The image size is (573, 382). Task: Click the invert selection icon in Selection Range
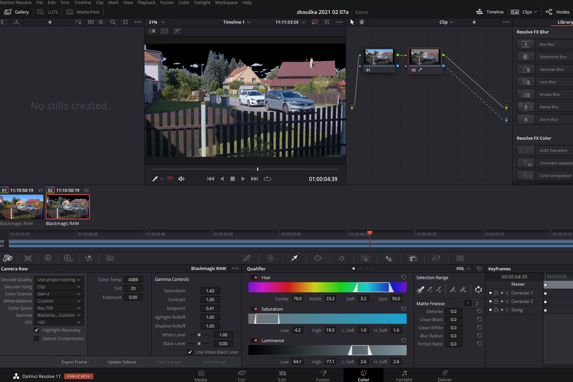[478, 290]
